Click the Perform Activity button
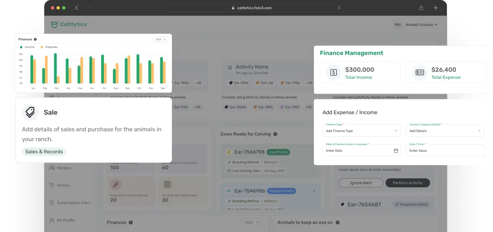Image resolution: width=493 pixels, height=232 pixels. 407,183
